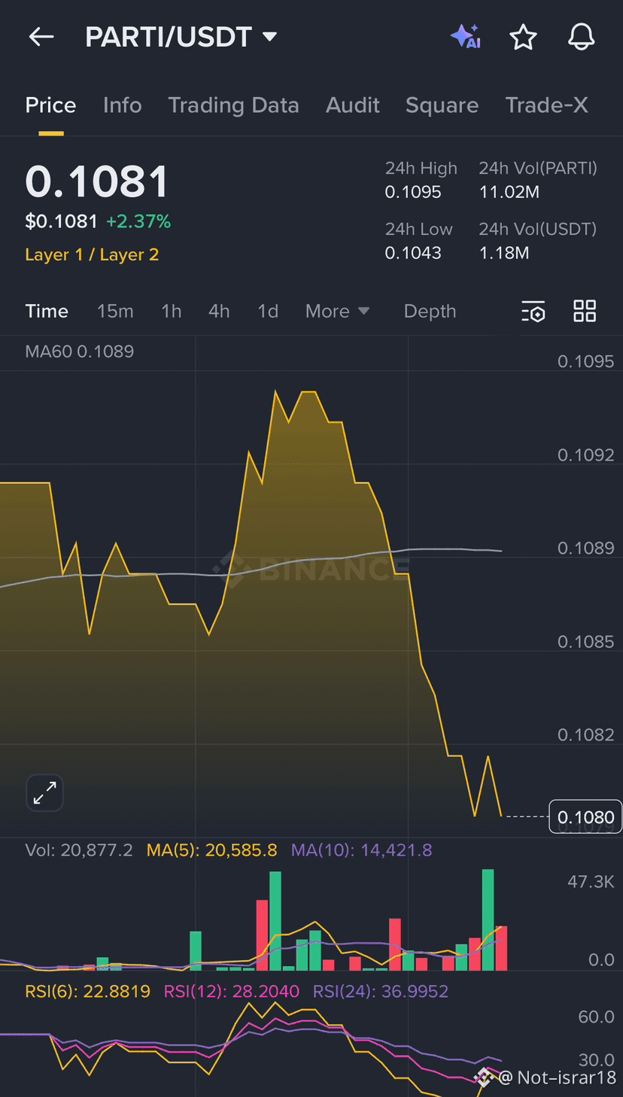
Task: Tap the MA(10): 14,421.8 label
Action: [361, 851]
